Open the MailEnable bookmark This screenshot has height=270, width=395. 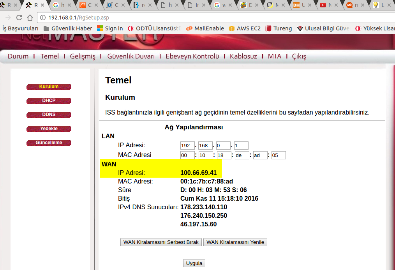point(205,28)
